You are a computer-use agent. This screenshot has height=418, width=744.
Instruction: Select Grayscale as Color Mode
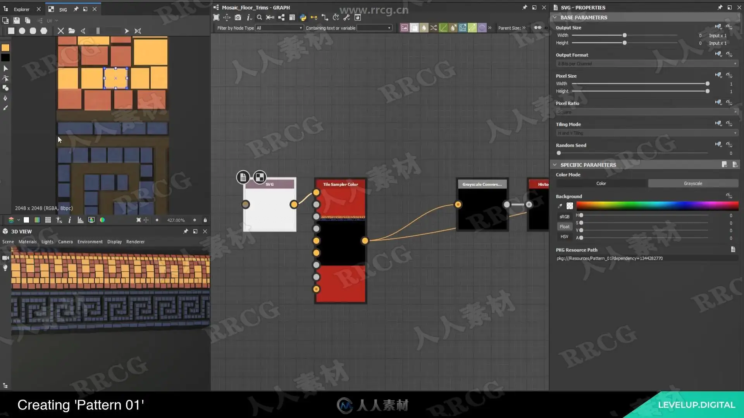point(693,183)
